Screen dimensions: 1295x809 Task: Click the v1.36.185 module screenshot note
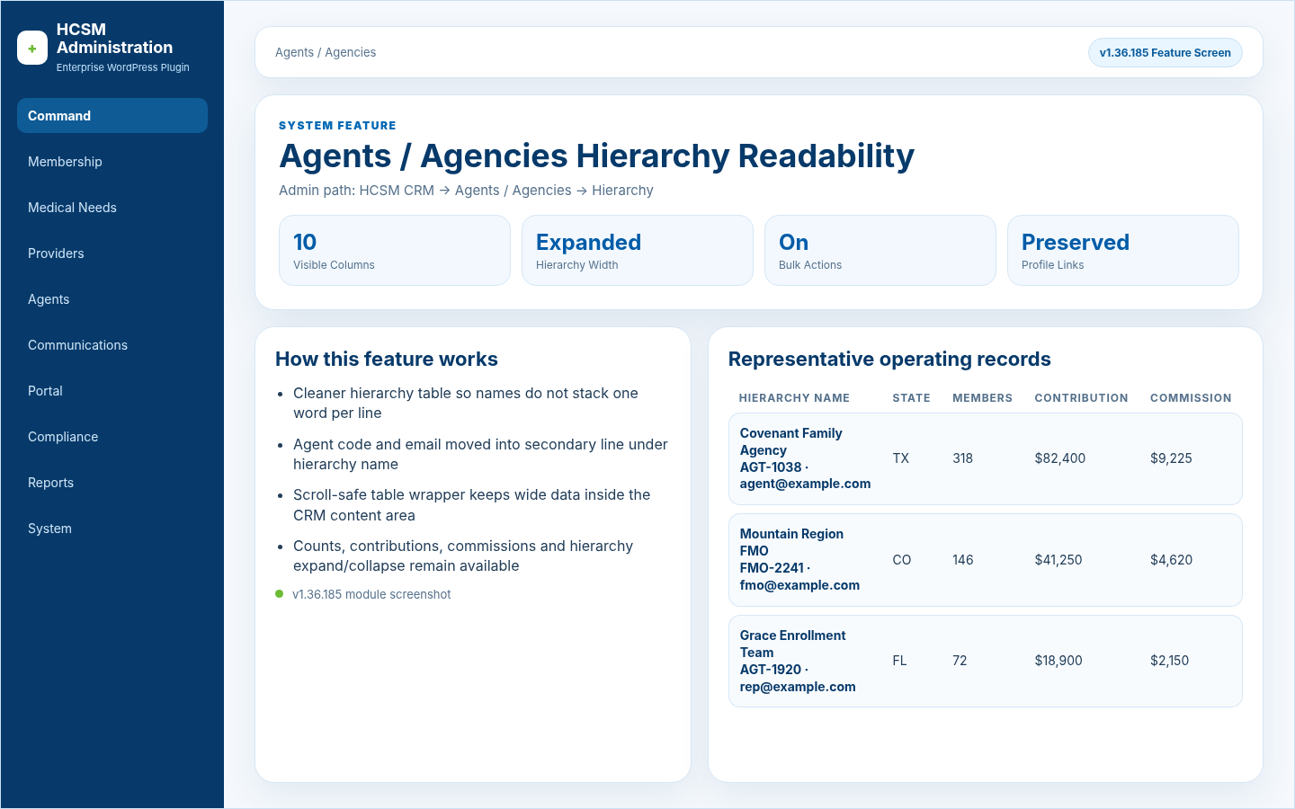coord(371,594)
